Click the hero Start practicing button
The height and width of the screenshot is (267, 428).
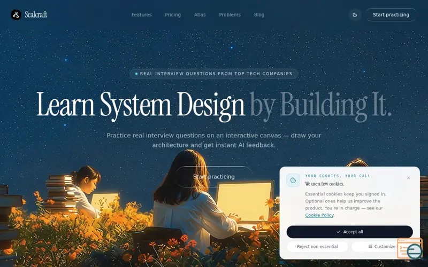213,177
